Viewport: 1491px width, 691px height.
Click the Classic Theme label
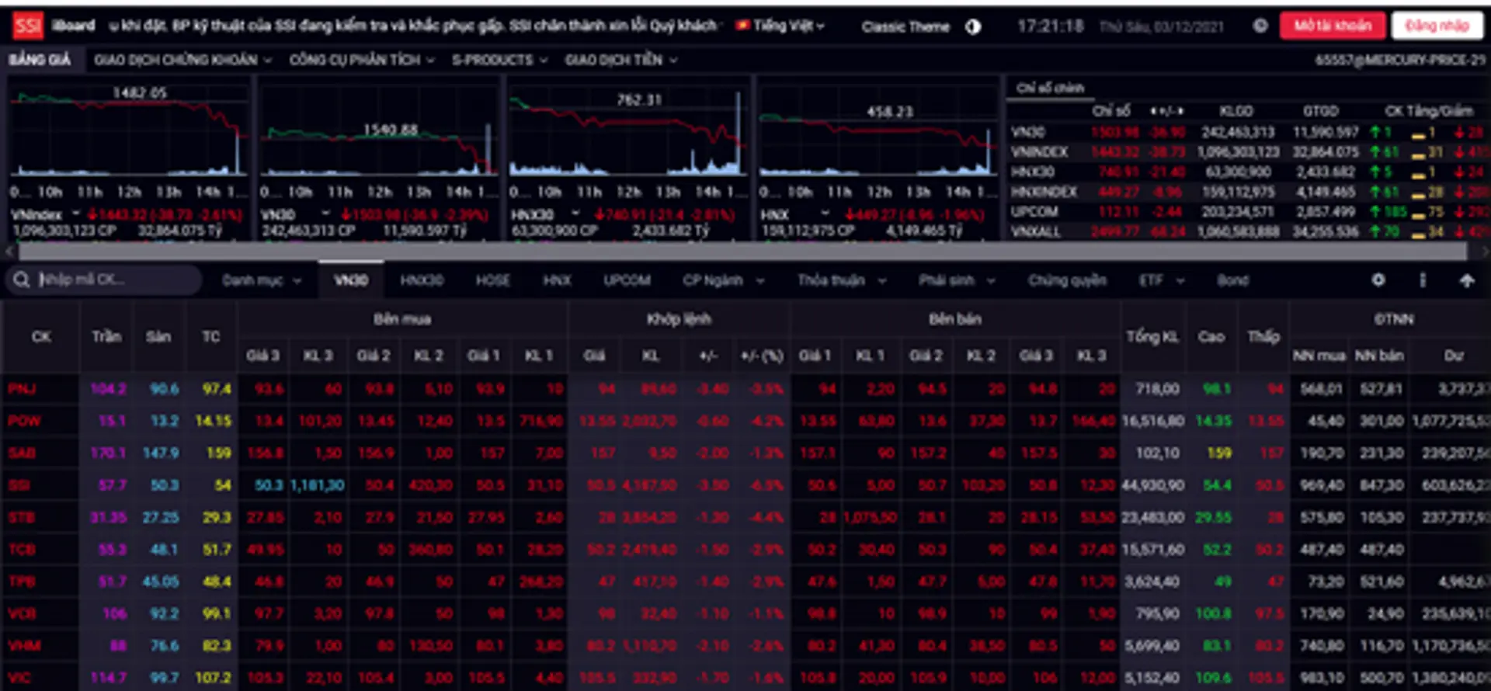pos(905,26)
